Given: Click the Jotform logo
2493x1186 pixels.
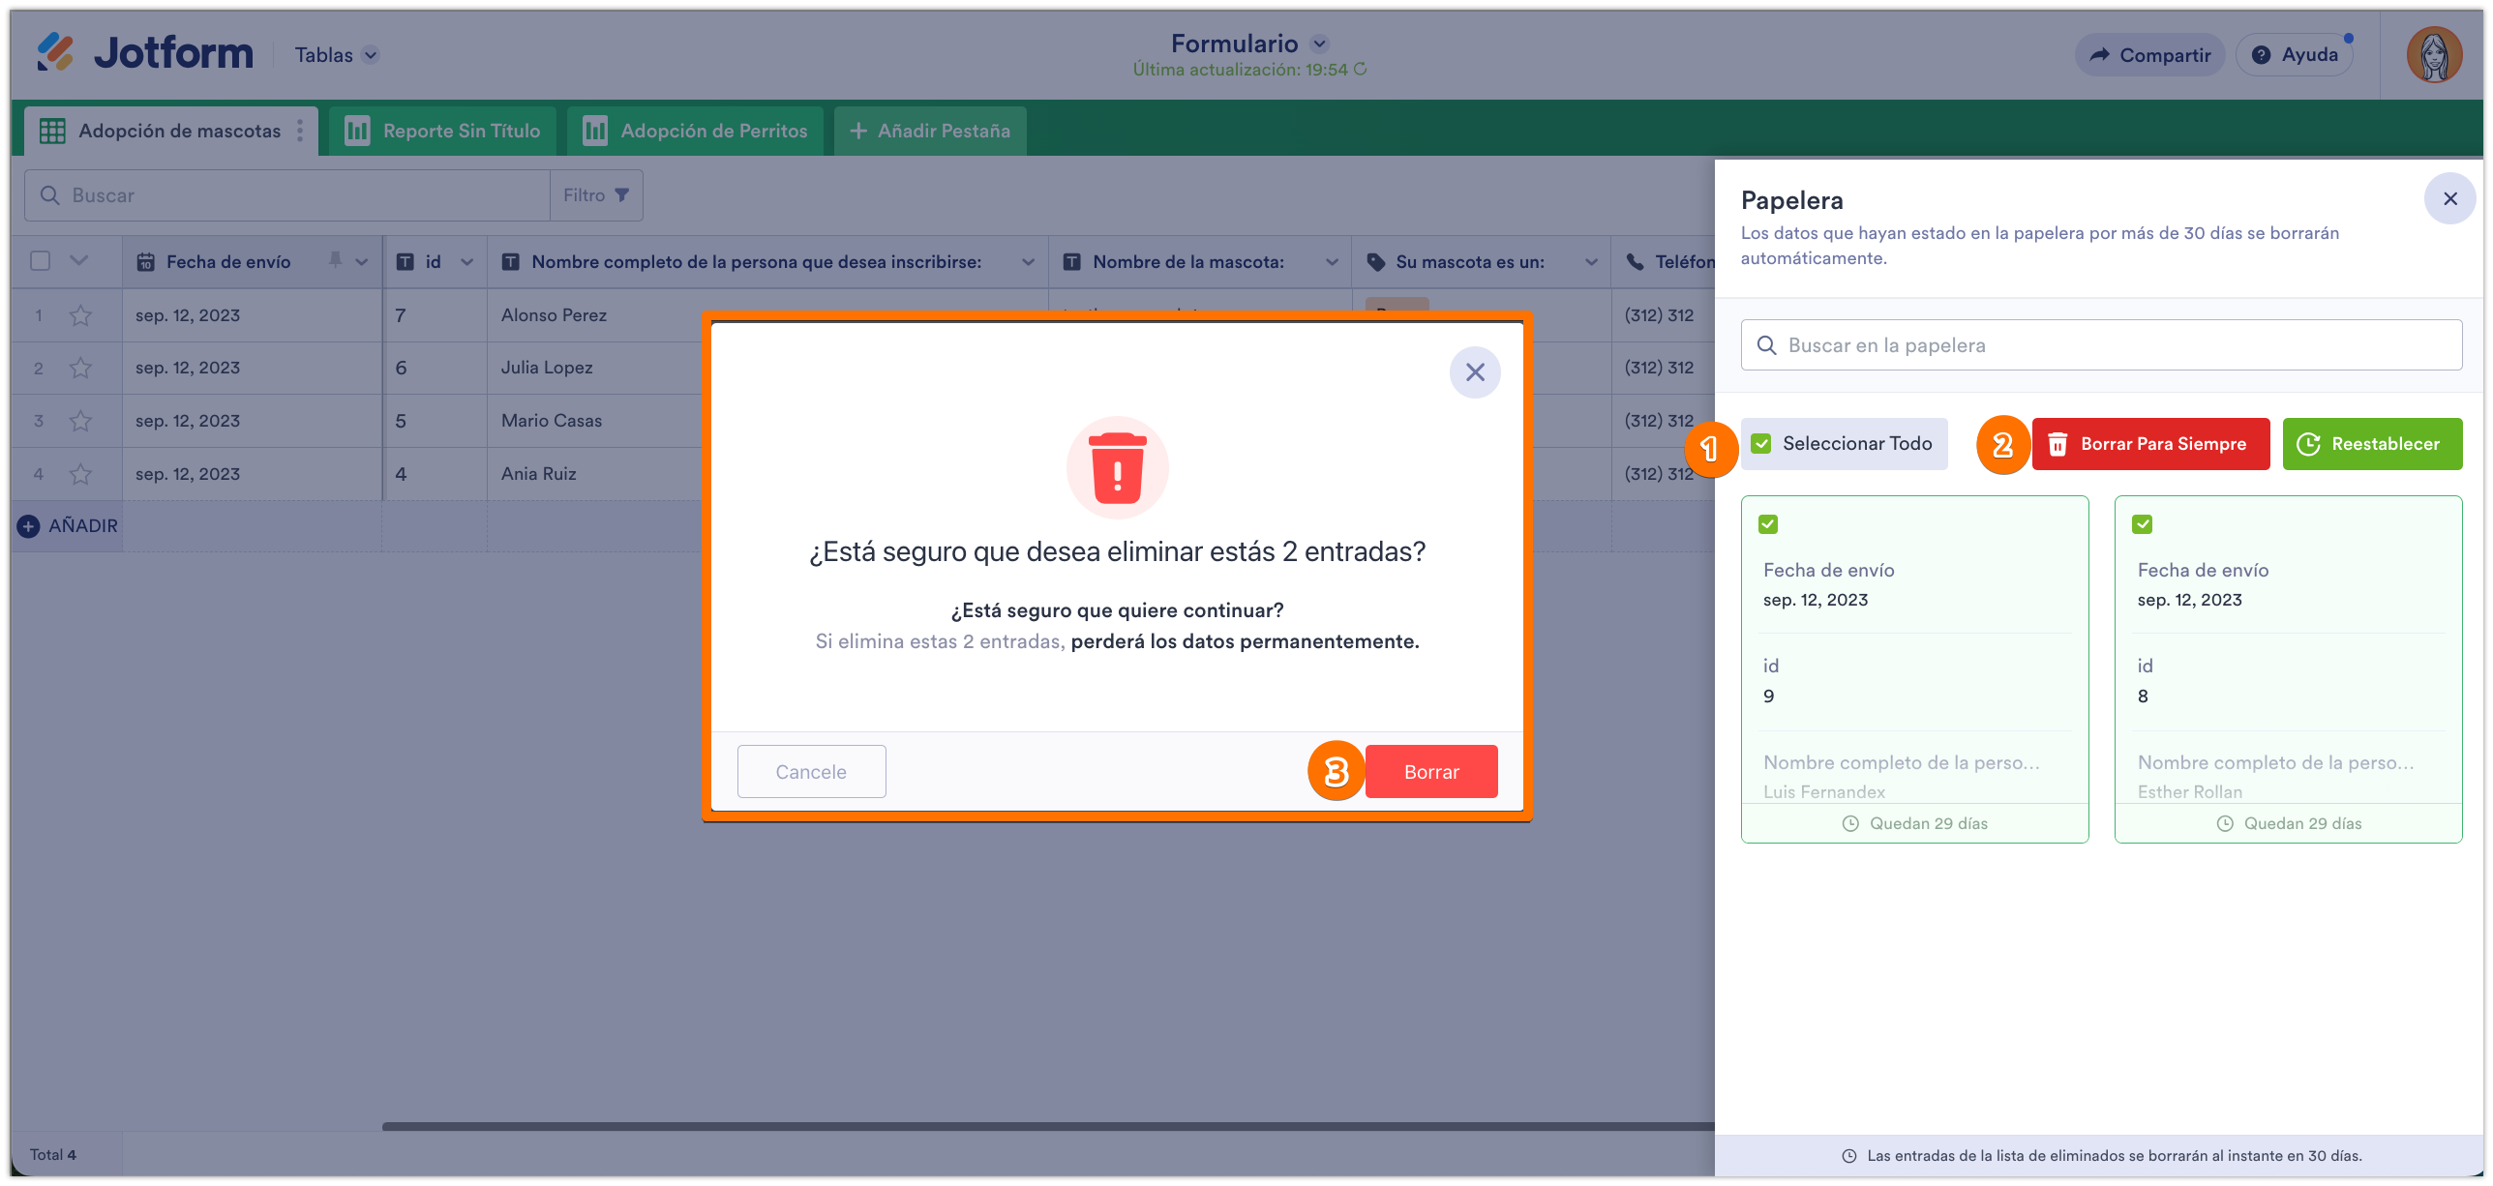Looking at the screenshot, I should coord(143,53).
